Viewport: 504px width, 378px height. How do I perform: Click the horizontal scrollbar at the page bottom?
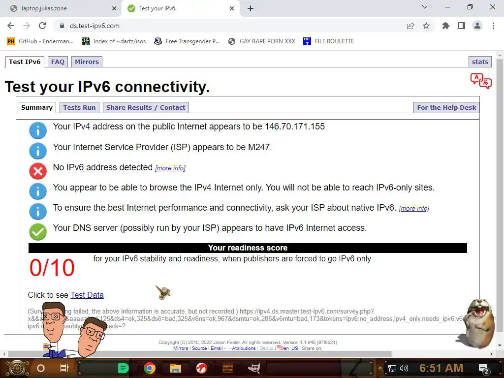[x=199, y=354]
